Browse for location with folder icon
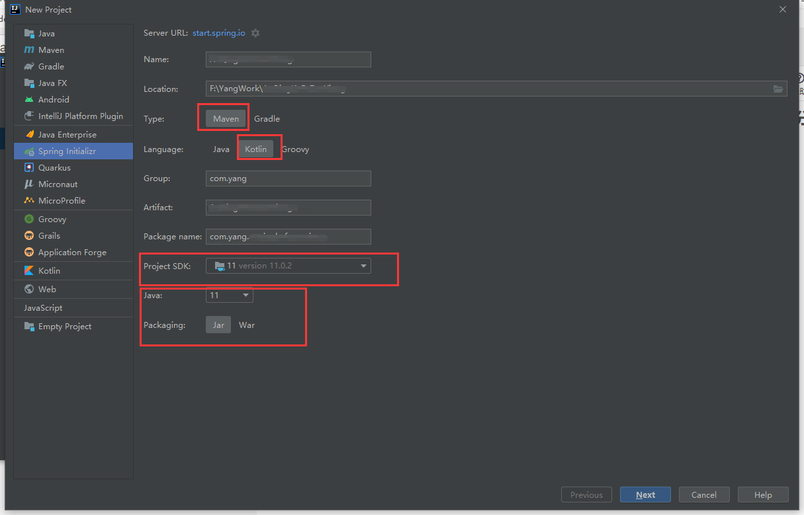This screenshot has height=515, width=804. (778, 89)
